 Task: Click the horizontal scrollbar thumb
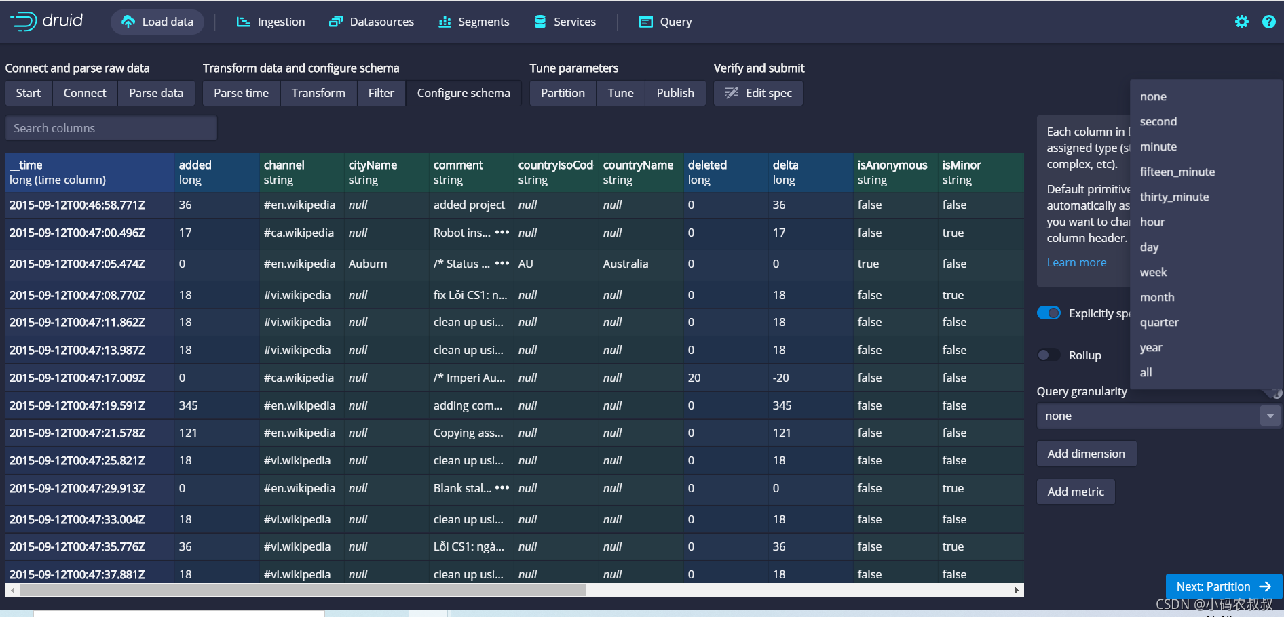click(x=302, y=591)
